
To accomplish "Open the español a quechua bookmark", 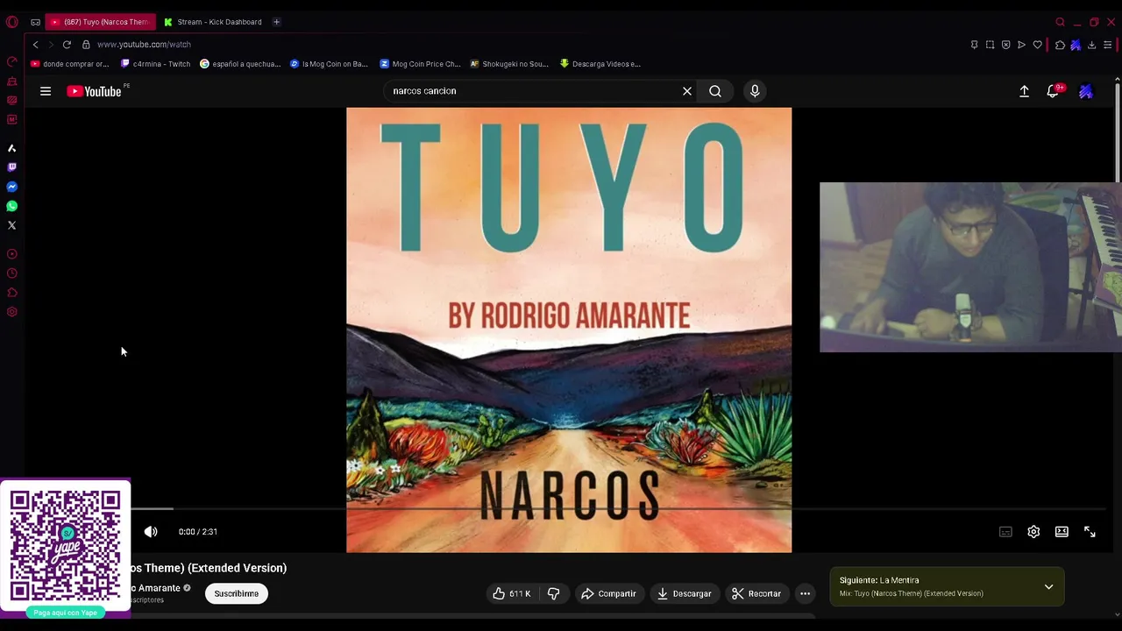I will click(x=240, y=64).
